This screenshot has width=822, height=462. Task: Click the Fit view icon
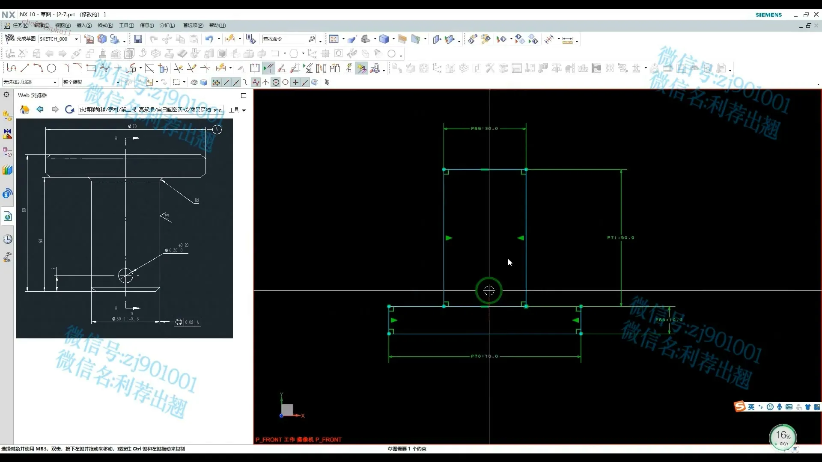[334, 39]
